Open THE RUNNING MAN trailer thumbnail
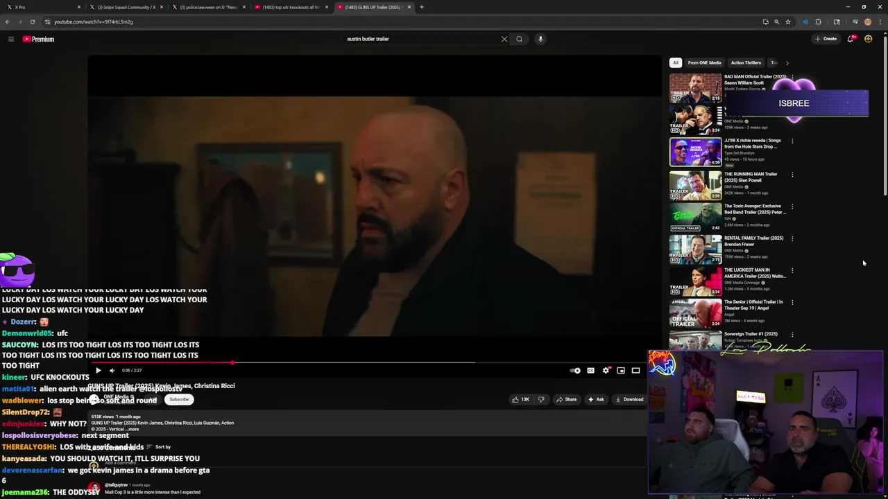The image size is (888, 499). [x=695, y=185]
